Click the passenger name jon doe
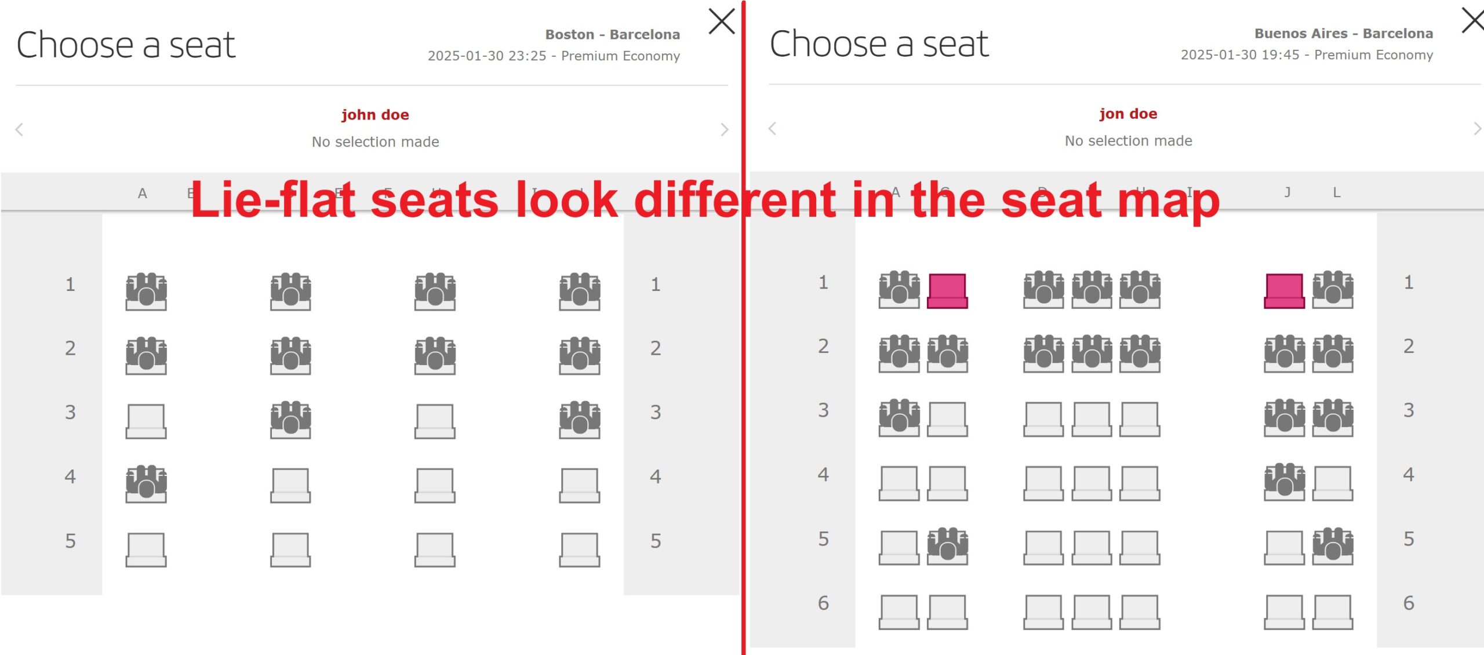Image resolution: width=1484 pixels, height=655 pixels. tap(1127, 113)
